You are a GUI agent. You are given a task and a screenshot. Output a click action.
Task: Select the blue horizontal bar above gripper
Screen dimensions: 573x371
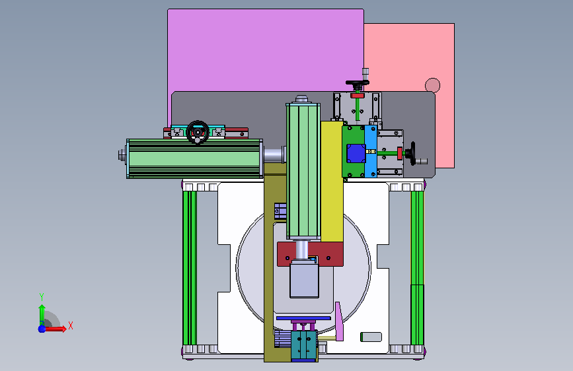[x=303, y=318]
